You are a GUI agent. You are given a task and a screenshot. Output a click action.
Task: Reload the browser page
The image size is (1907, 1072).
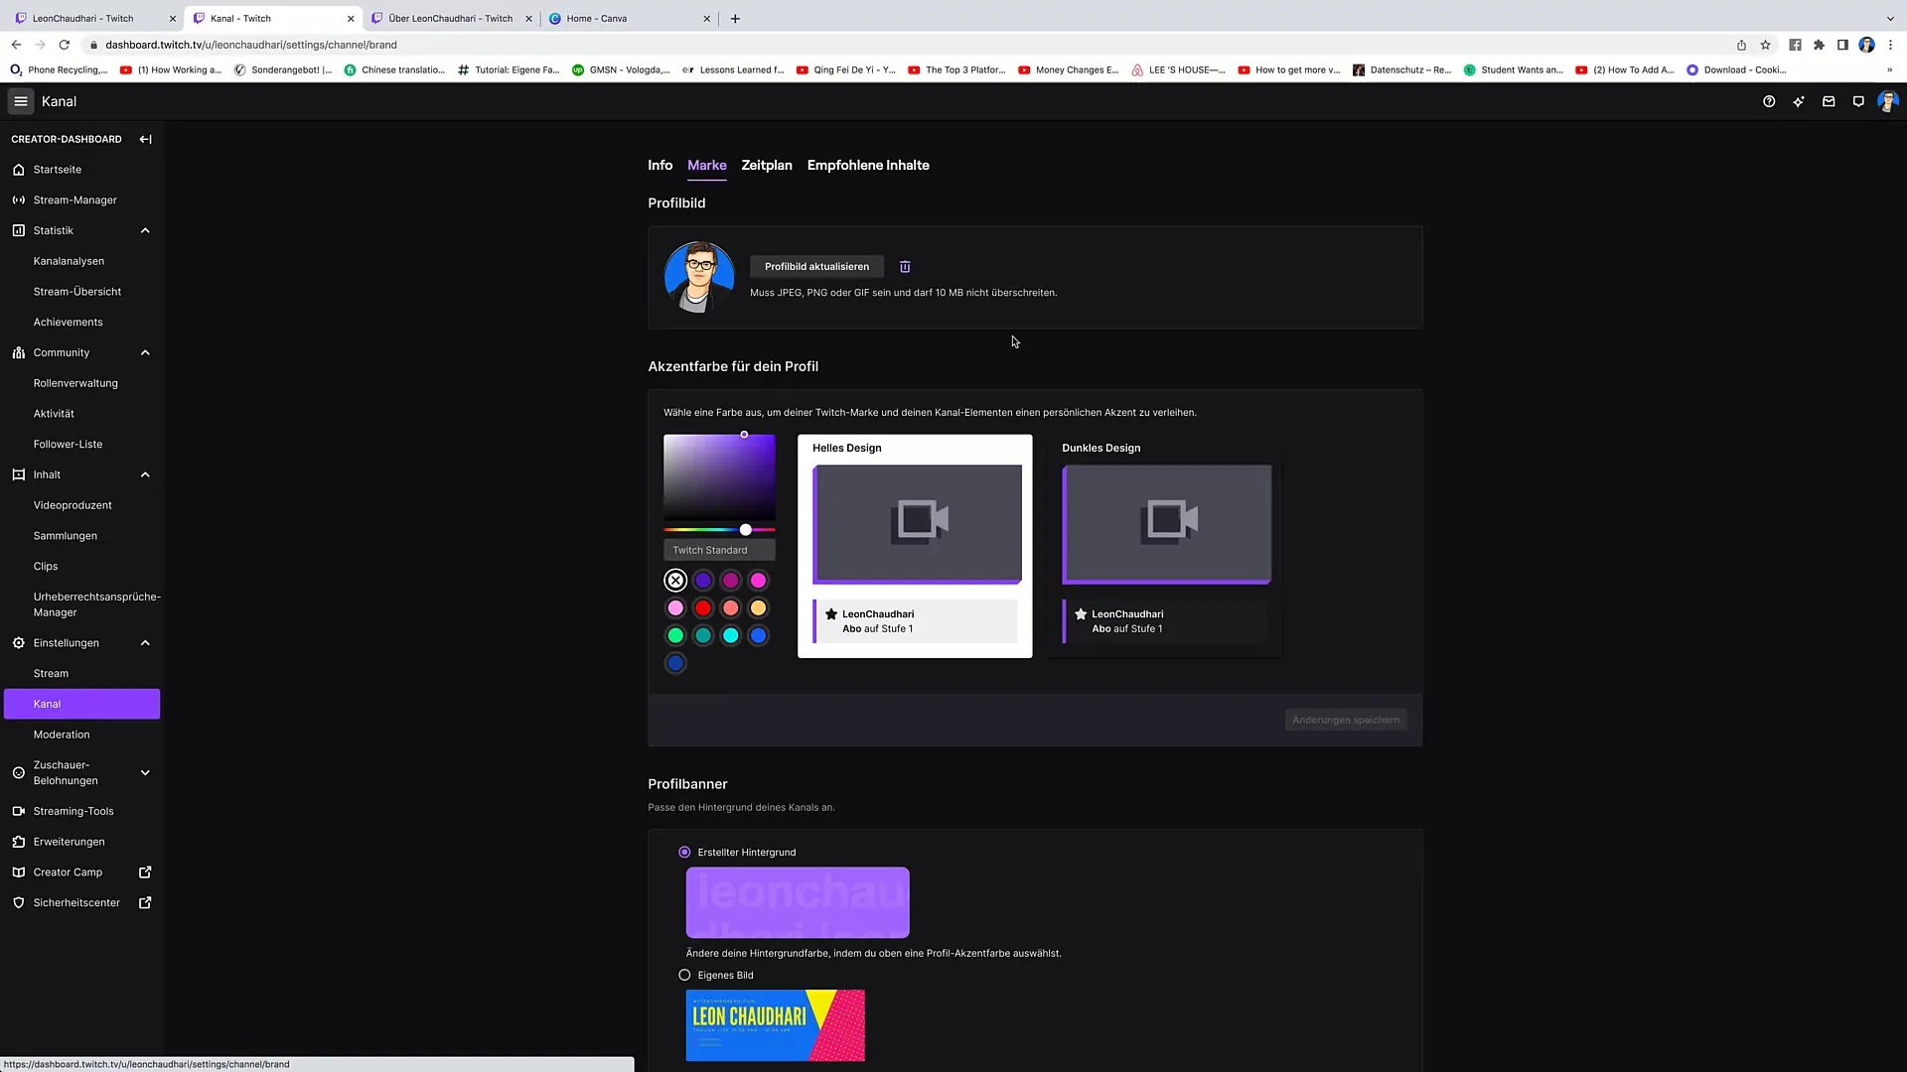click(65, 45)
